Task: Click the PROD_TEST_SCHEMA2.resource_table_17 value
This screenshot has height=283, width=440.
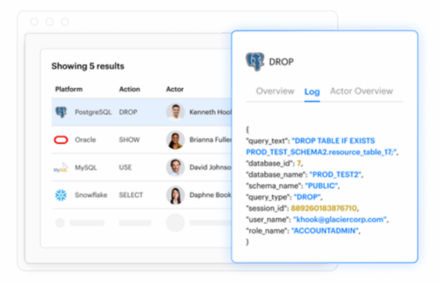Action: [x=321, y=152]
